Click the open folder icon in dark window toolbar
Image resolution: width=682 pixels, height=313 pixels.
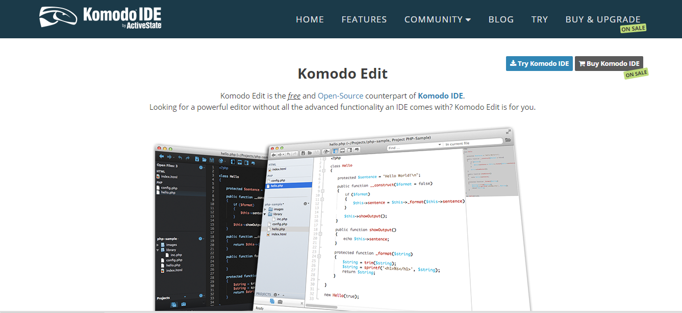[x=205, y=160]
